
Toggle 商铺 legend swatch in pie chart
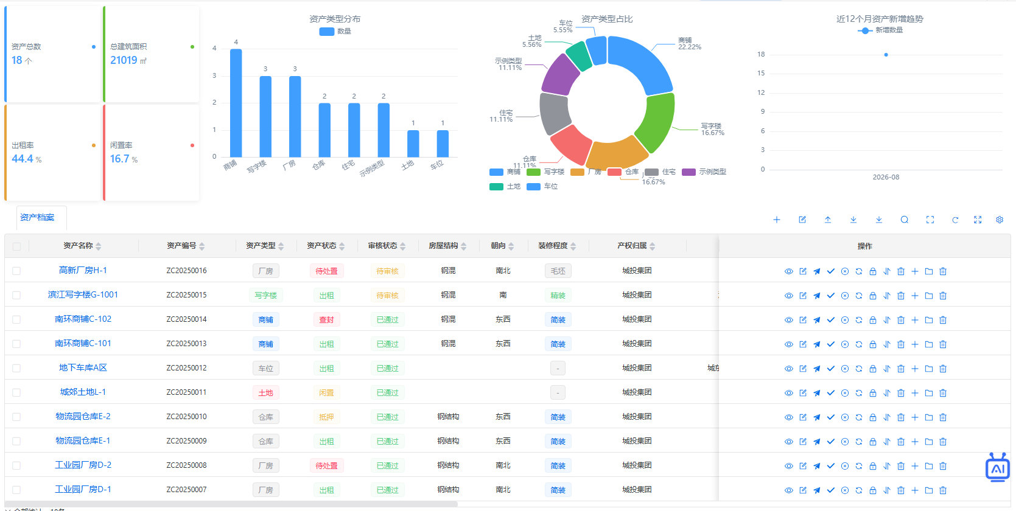496,172
